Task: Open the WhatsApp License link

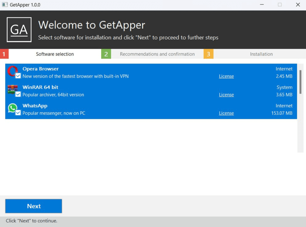Action: point(226,113)
